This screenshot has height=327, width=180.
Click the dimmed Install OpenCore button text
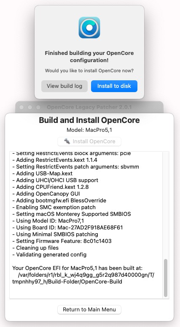coord(94,142)
